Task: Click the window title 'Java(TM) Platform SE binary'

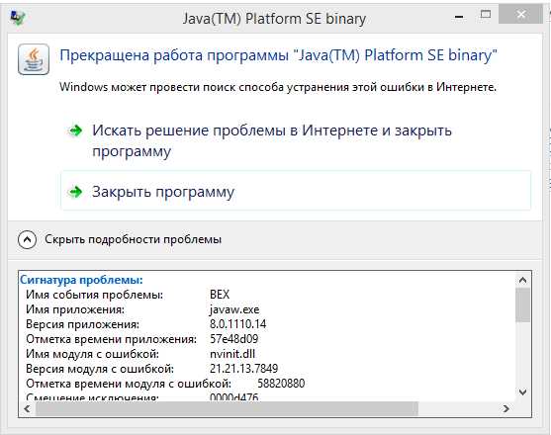Action: coord(274,19)
